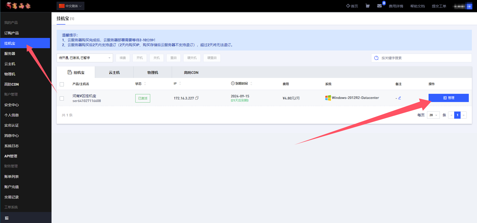
Task: Collapse the sidebar with hamburger icon
Action: (7, 218)
